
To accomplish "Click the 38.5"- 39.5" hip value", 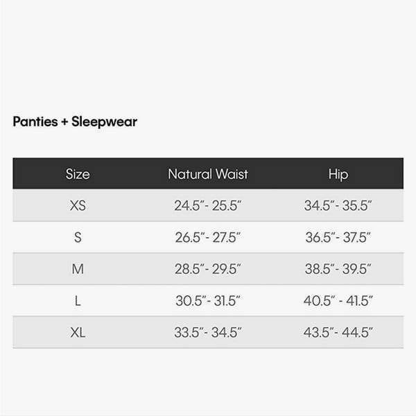I will click(x=338, y=269).
